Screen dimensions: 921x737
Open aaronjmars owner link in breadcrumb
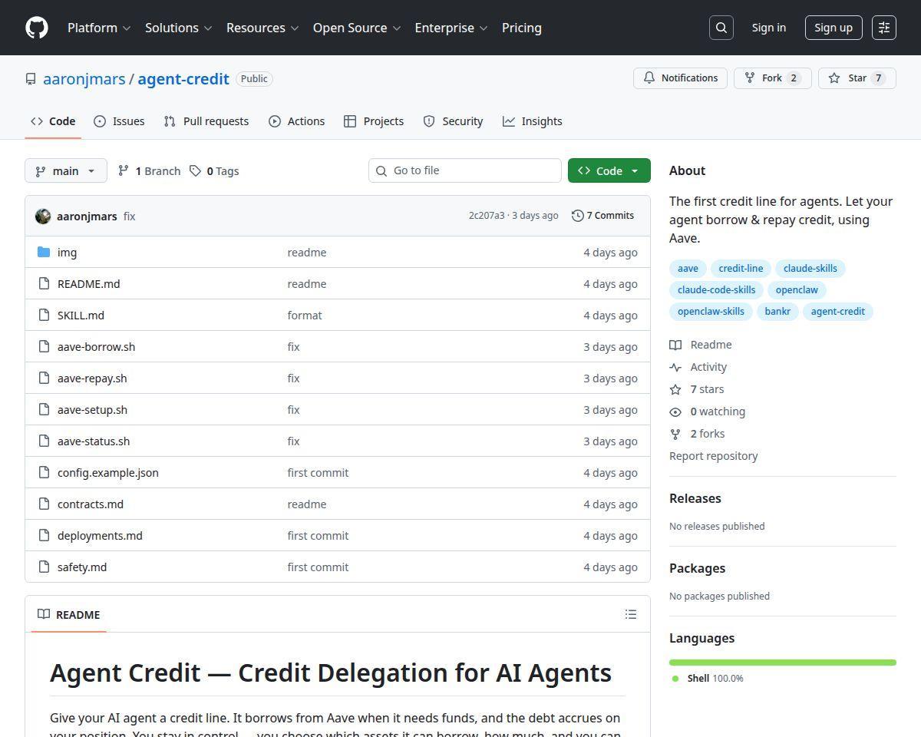tap(84, 79)
